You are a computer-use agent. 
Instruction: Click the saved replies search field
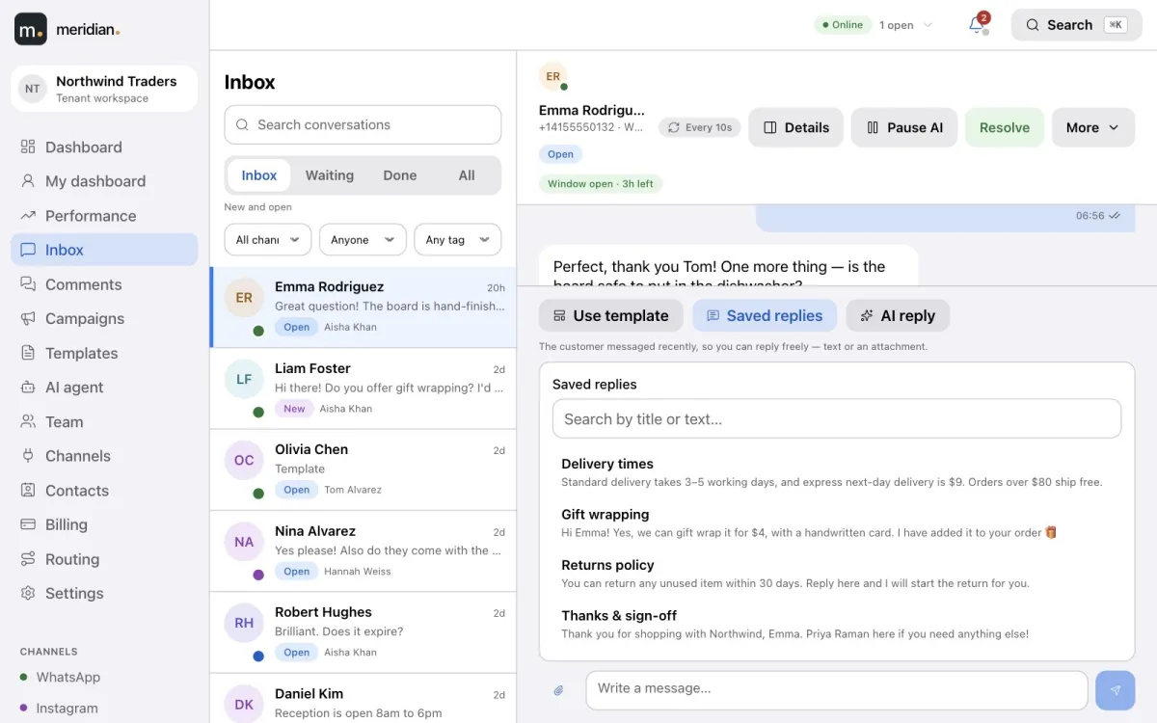837,418
